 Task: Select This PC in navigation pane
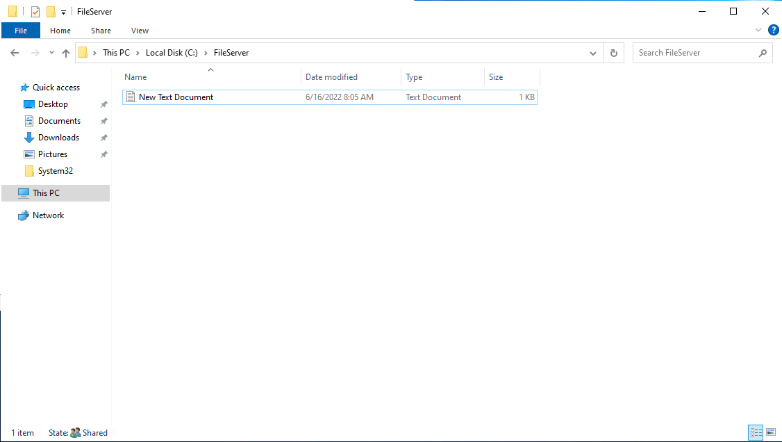(x=56, y=193)
